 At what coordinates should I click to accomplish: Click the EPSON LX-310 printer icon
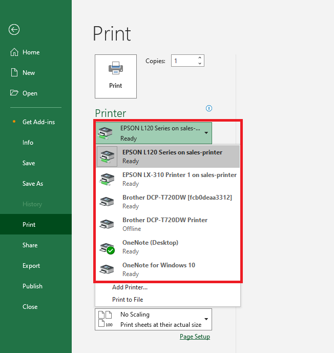click(x=107, y=179)
